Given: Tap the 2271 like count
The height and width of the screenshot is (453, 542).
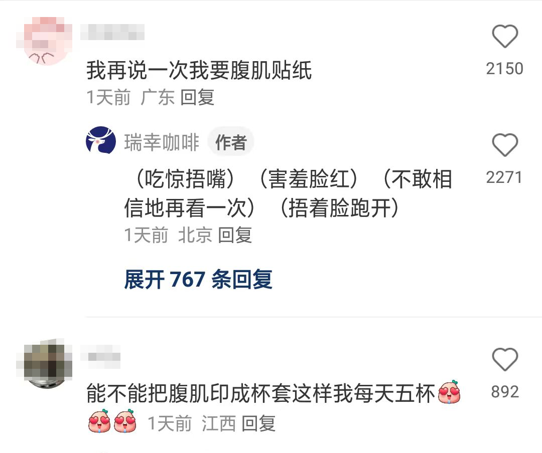Looking at the screenshot, I should 504,177.
